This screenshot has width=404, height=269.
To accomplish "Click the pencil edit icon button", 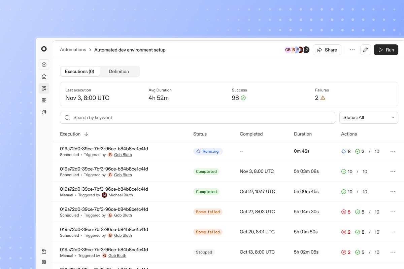I will click(366, 50).
